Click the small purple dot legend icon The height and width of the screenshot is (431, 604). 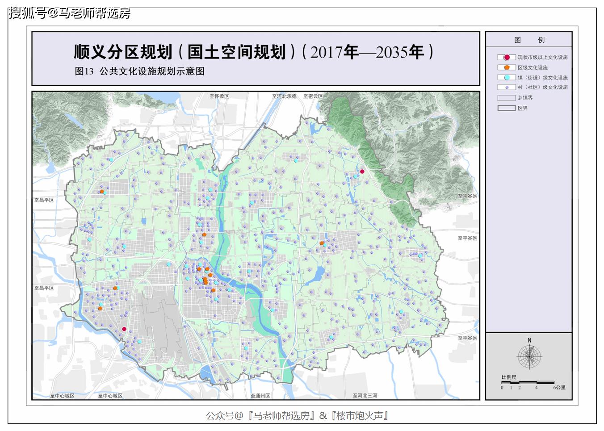507,88
